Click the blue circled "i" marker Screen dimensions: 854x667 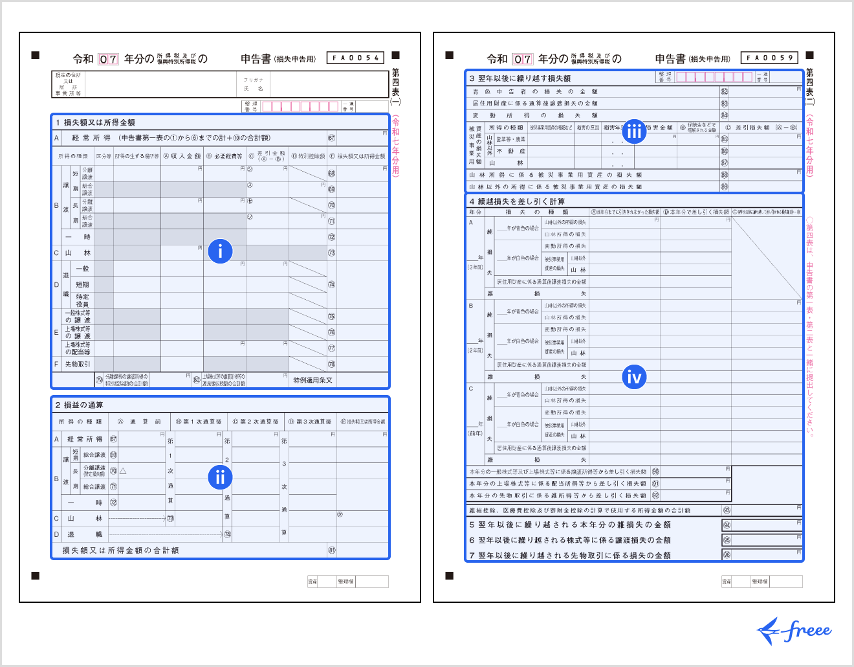(x=220, y=251)
